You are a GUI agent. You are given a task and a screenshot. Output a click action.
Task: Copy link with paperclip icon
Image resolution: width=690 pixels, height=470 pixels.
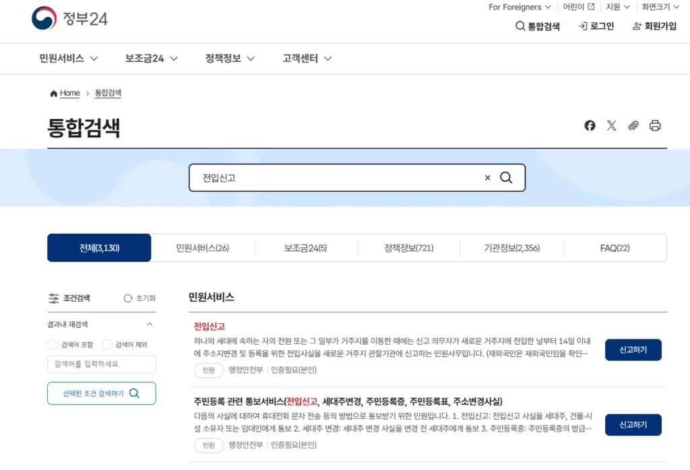click(x=633, y=126)
